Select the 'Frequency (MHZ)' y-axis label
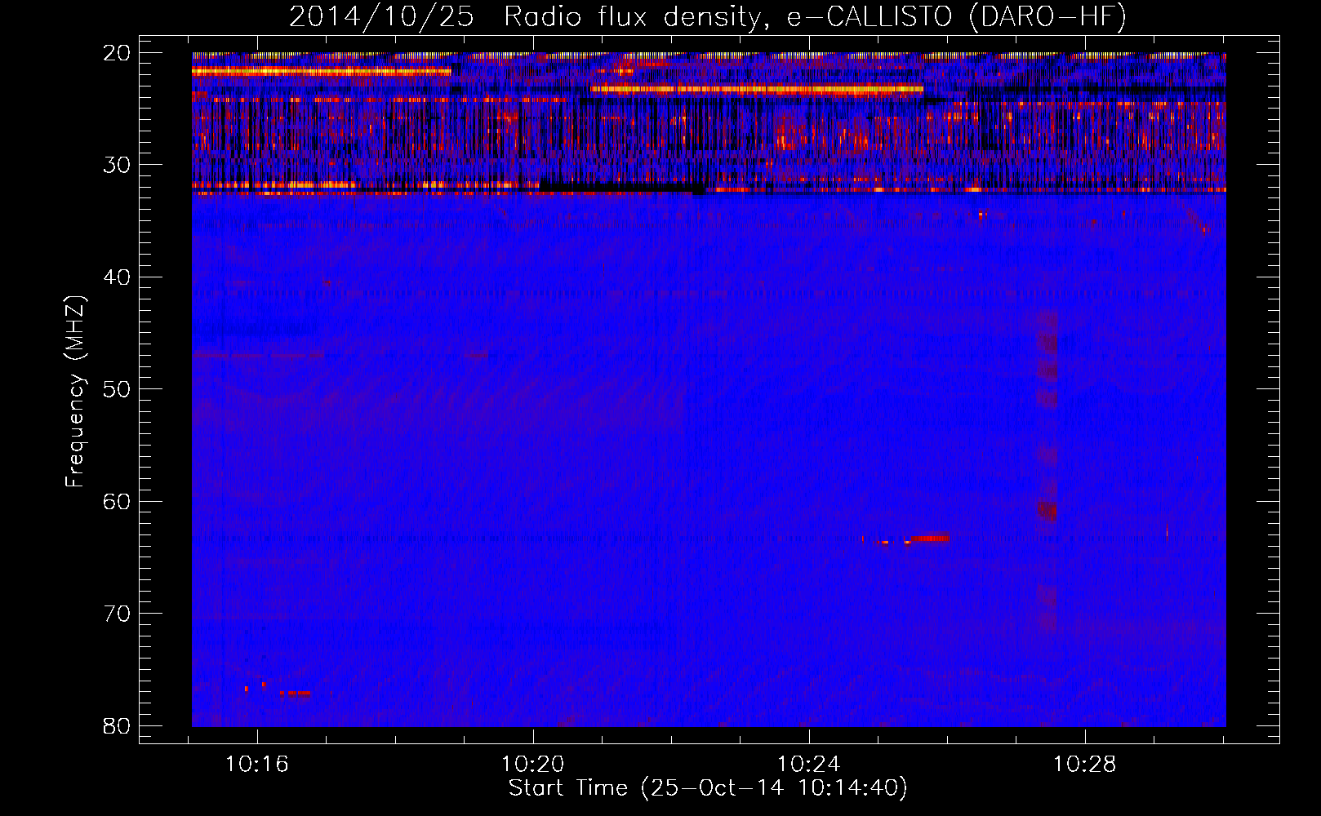The width and height of the screenshot is (1321, 816). 75,392
